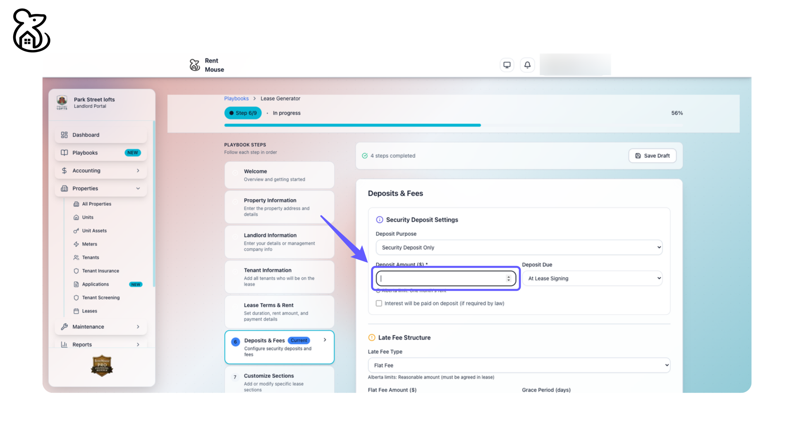The width and height of the screenshot is (794, 446).
Task: Go to Lease Terms & Rent step
Action: 279,312
